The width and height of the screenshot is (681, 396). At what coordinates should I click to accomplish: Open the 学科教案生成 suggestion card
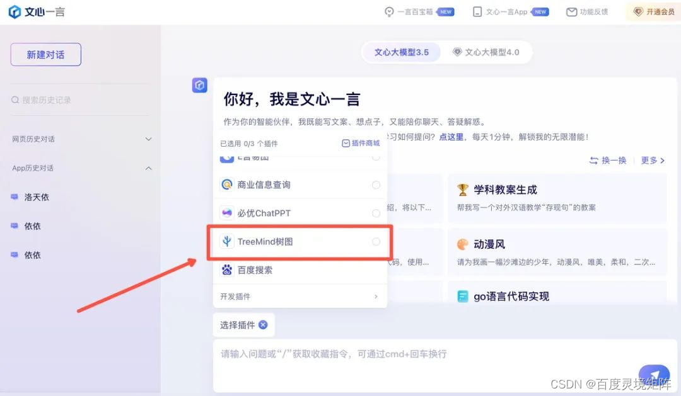pos(557,199)
